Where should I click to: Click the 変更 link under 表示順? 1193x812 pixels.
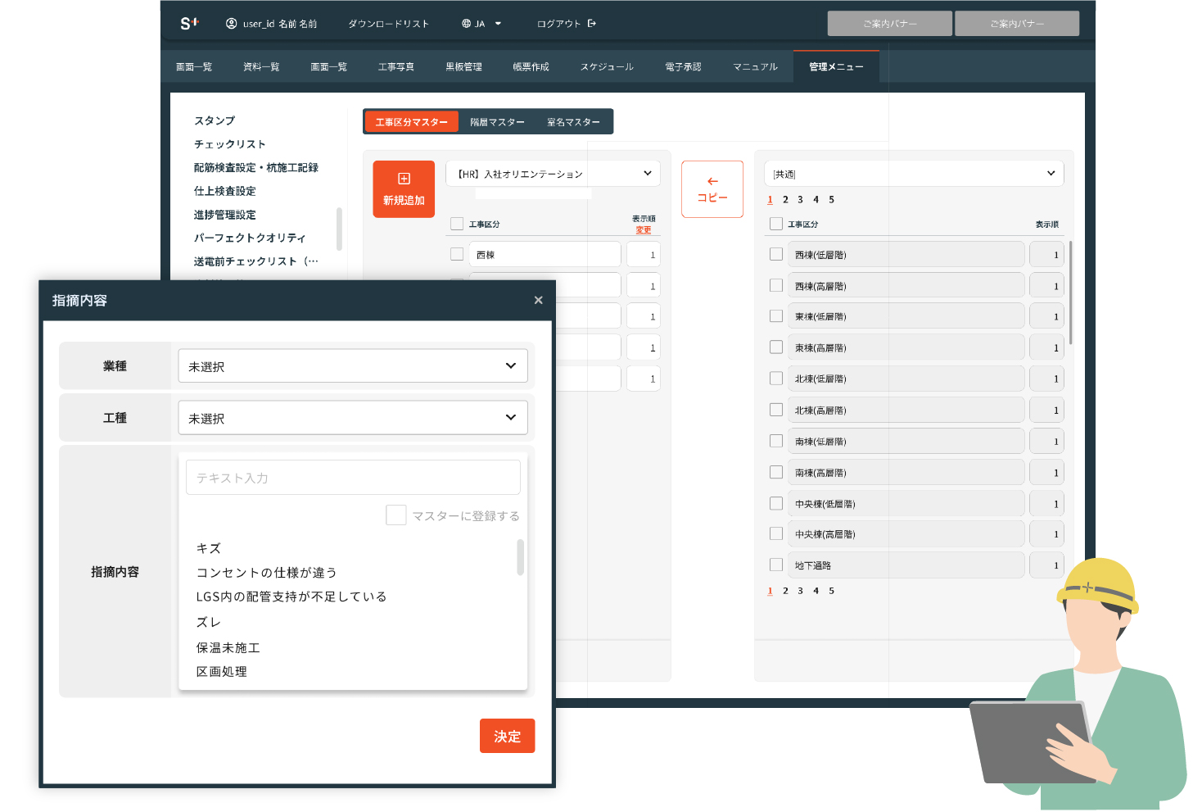644,230
